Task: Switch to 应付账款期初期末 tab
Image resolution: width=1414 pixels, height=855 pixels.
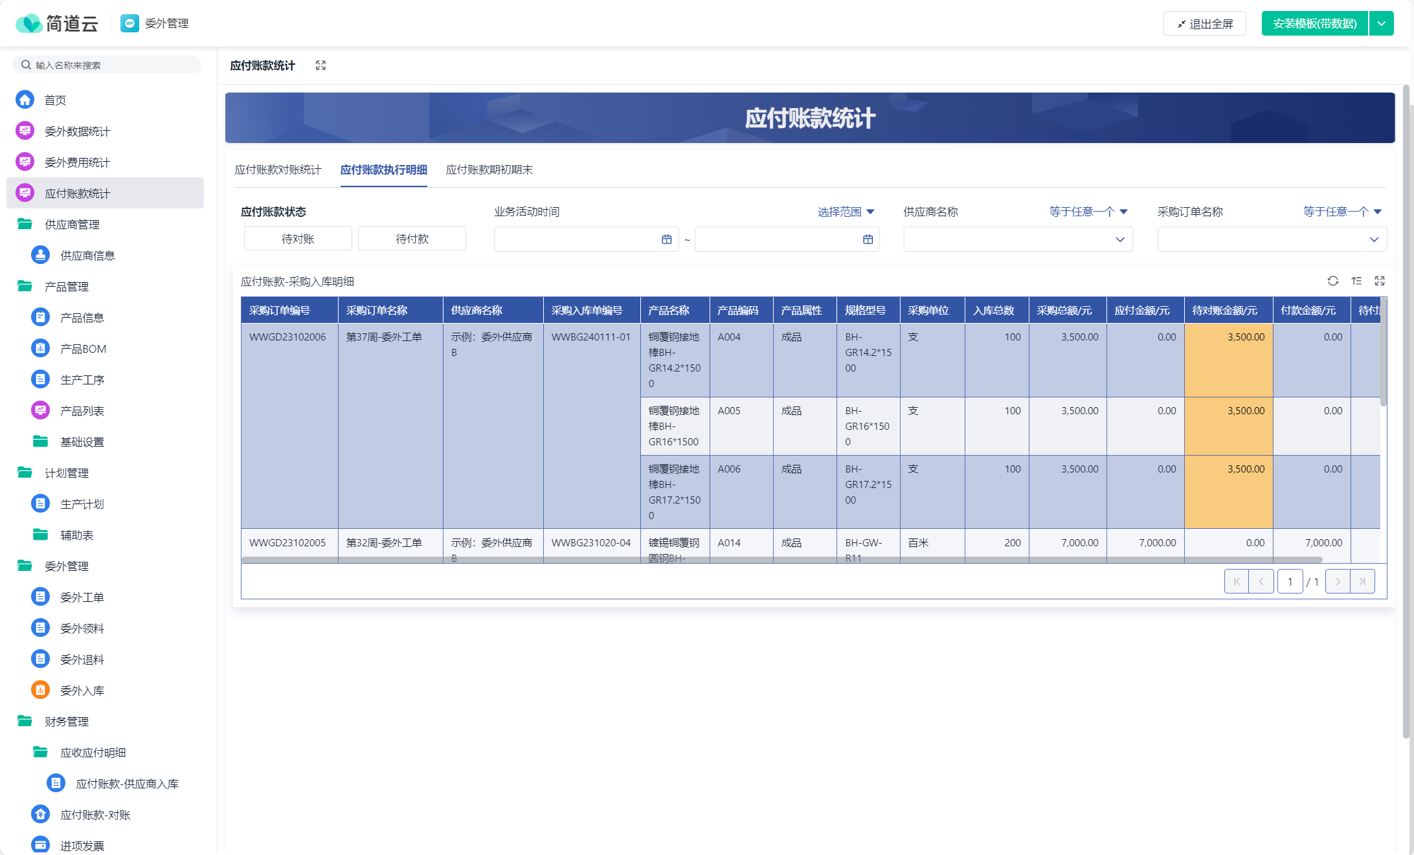Action: coord(489,170)
